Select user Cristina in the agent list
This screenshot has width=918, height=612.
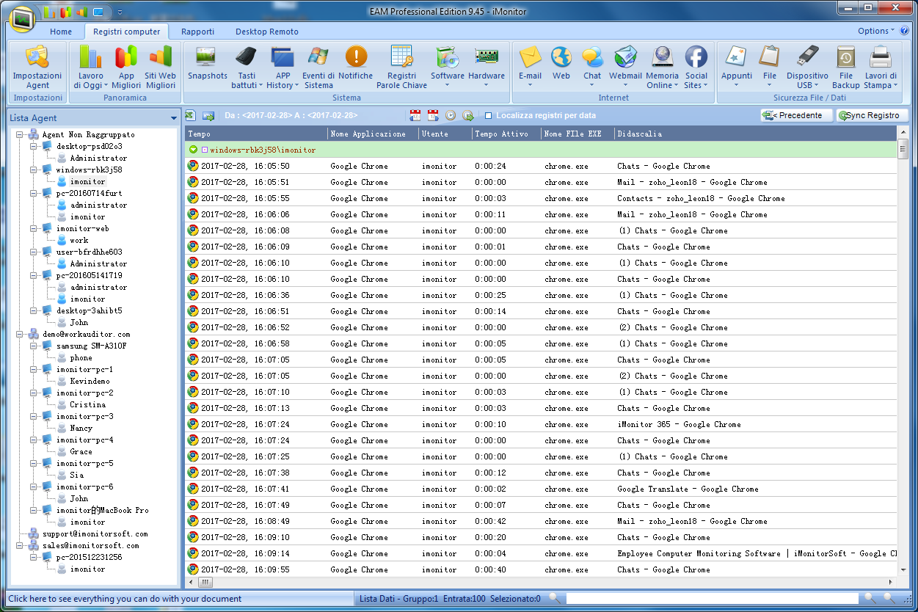[87, 405]
